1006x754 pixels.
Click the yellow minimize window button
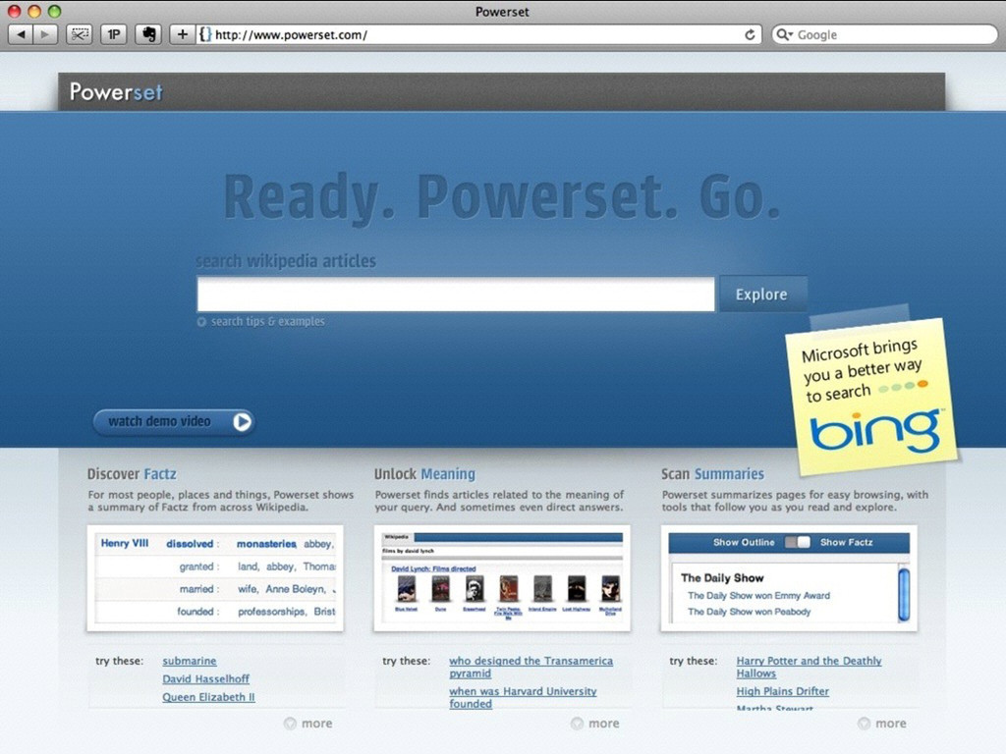pyautogui.click(x=34, y=11)
